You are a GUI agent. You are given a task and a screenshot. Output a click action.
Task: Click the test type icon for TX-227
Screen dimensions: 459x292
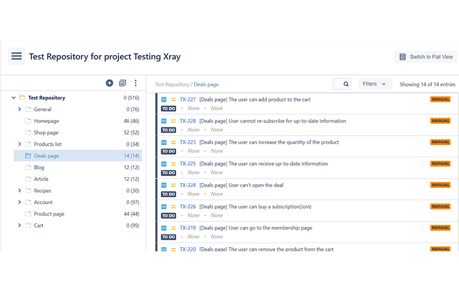coord(164,100)
